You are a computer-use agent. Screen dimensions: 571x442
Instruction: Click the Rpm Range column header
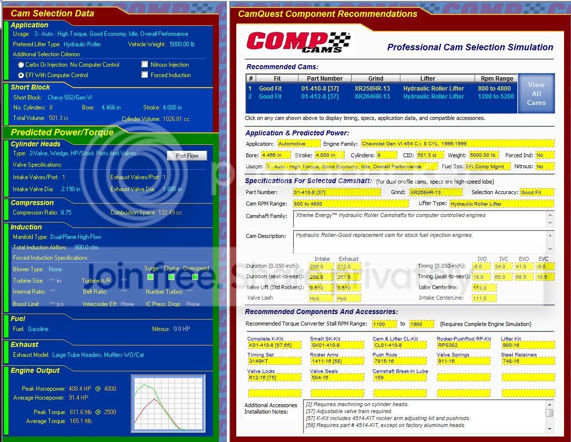point(497,78)
